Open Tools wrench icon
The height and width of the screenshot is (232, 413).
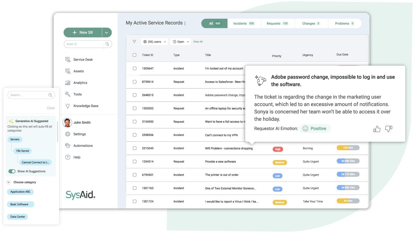68,94
